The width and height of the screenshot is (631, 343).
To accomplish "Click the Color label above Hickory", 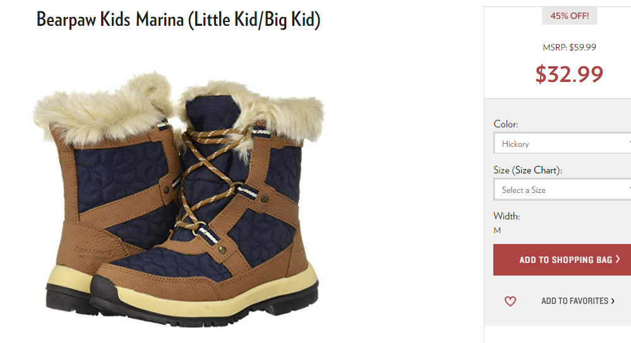I will coord(506,124).
